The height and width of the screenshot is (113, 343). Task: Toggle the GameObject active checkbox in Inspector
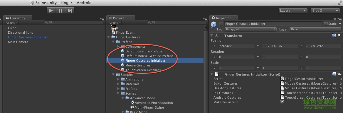click(221, 23)
